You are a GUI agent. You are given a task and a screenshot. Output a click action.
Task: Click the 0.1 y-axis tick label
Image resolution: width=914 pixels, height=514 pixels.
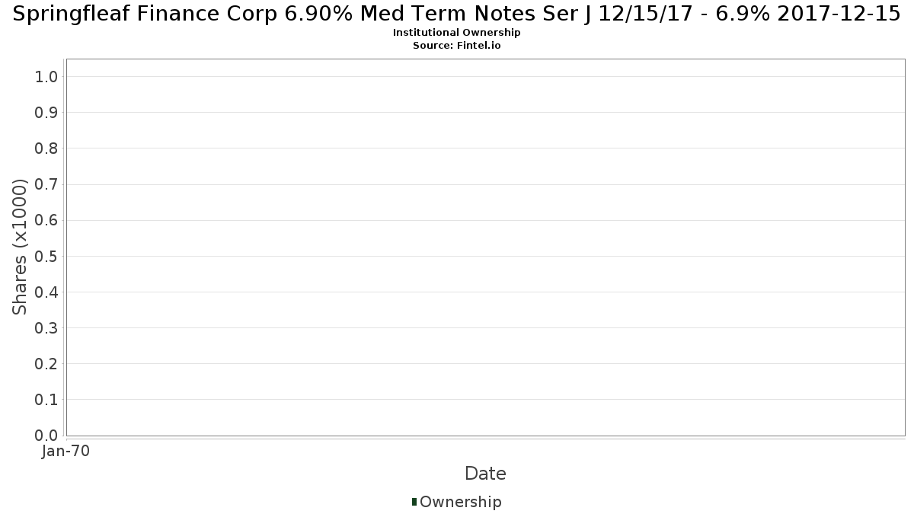pyautogui.click(x=46, y=400)
